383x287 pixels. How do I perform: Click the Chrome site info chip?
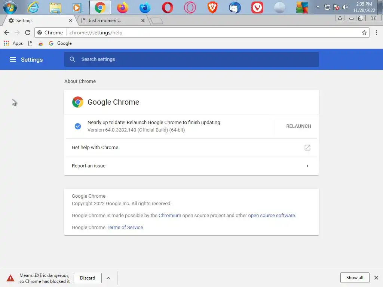[50, 33]
